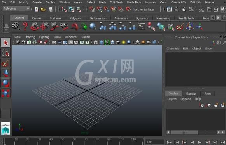The width and height of the screenshot is (226, 145).
Task: Switch to the Render layer tab
Action: click(x=191, y=94)
